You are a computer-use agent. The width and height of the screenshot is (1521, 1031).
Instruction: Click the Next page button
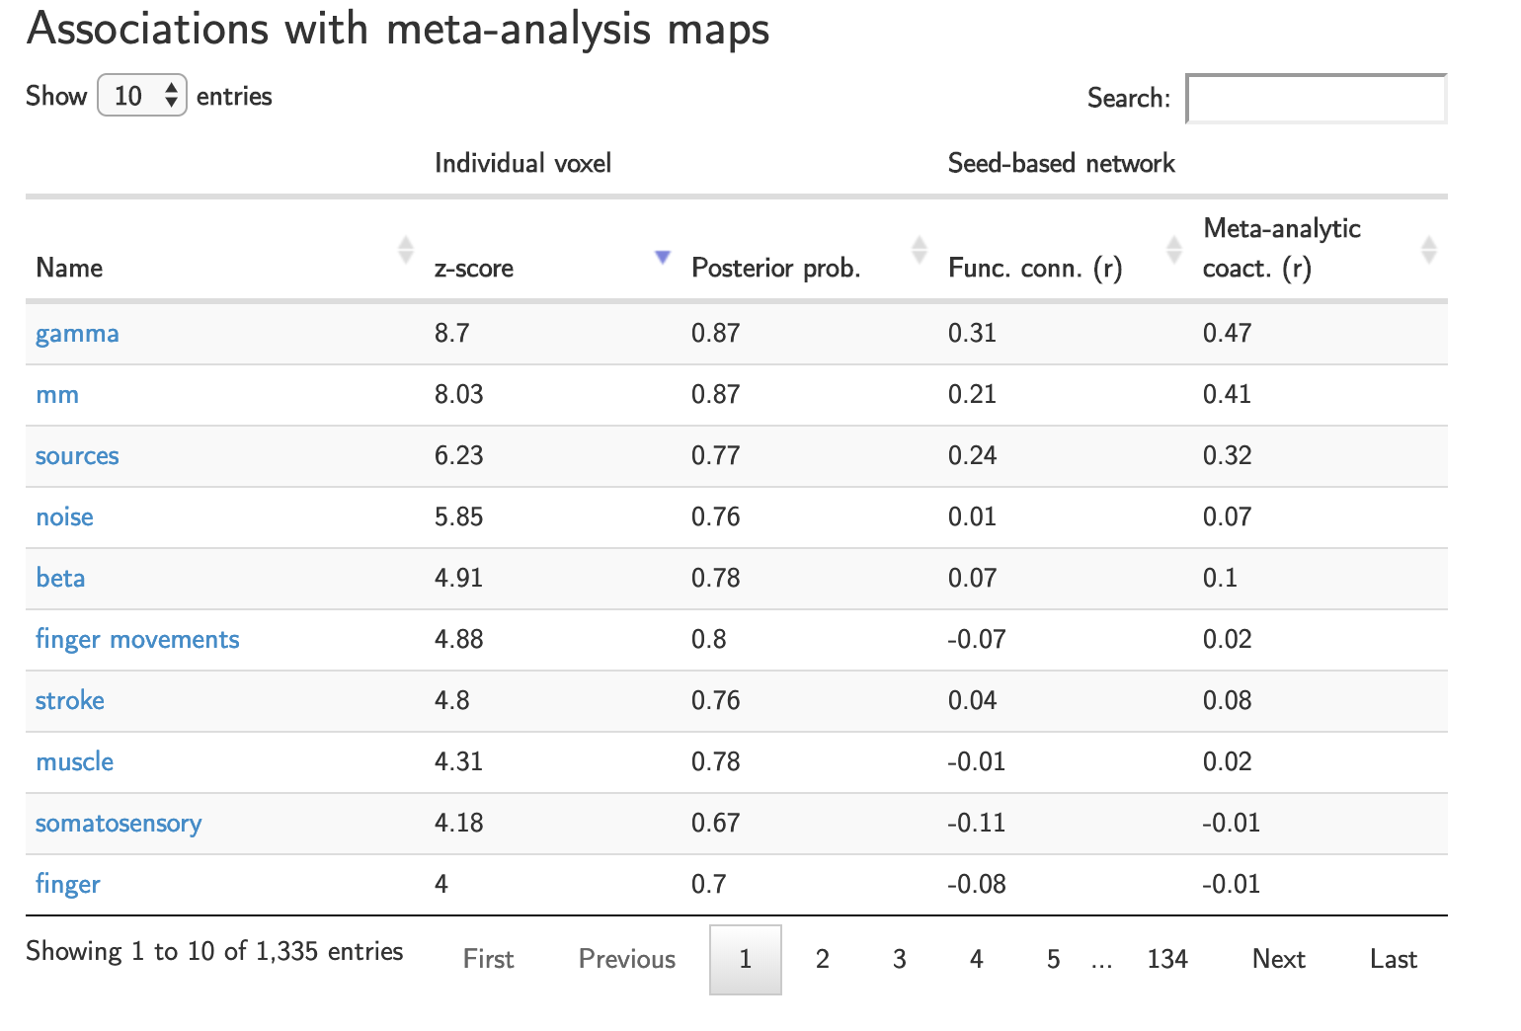tap(1278, 959)
